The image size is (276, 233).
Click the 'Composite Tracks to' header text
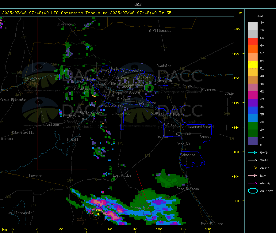[84, 13]
